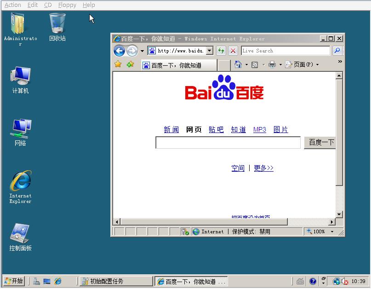This screenshot has height=289, width=371.
Task: Expand the zoom level dropdown arrow
Action: coord(332,231)
